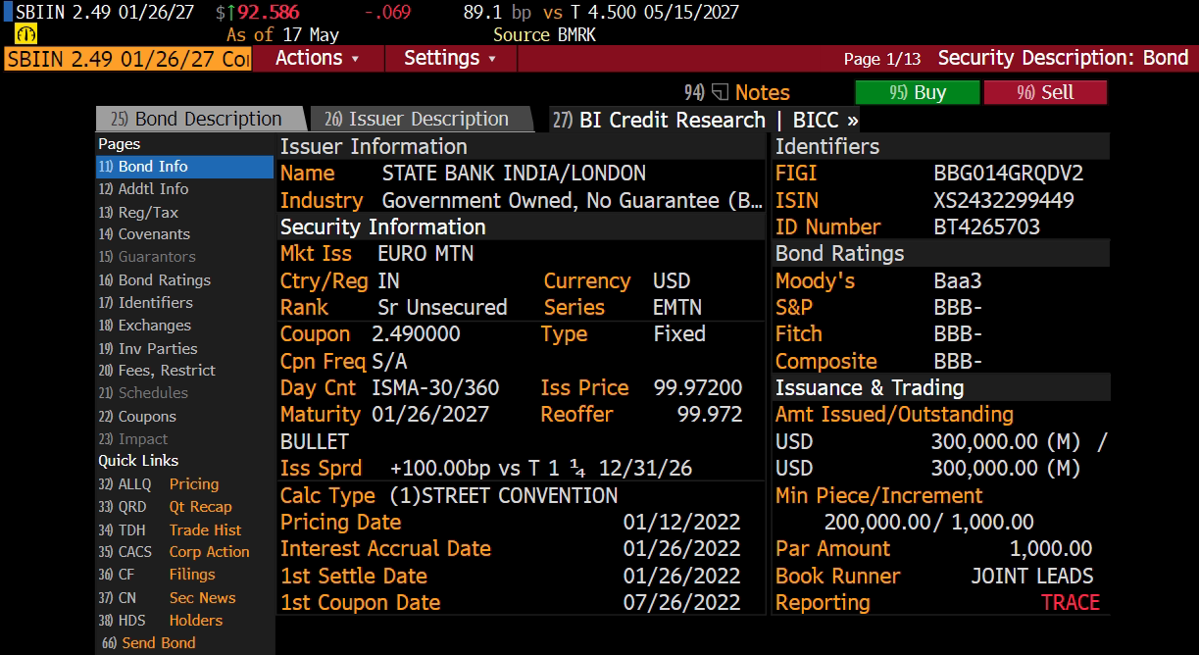Open the ALLQ Pricing quick link
The height and width of the screenshot is (655, 1199).
click(x=159, y=484)
